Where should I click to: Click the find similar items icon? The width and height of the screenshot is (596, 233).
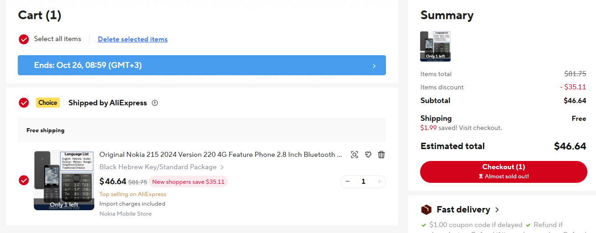pos(355,155)
